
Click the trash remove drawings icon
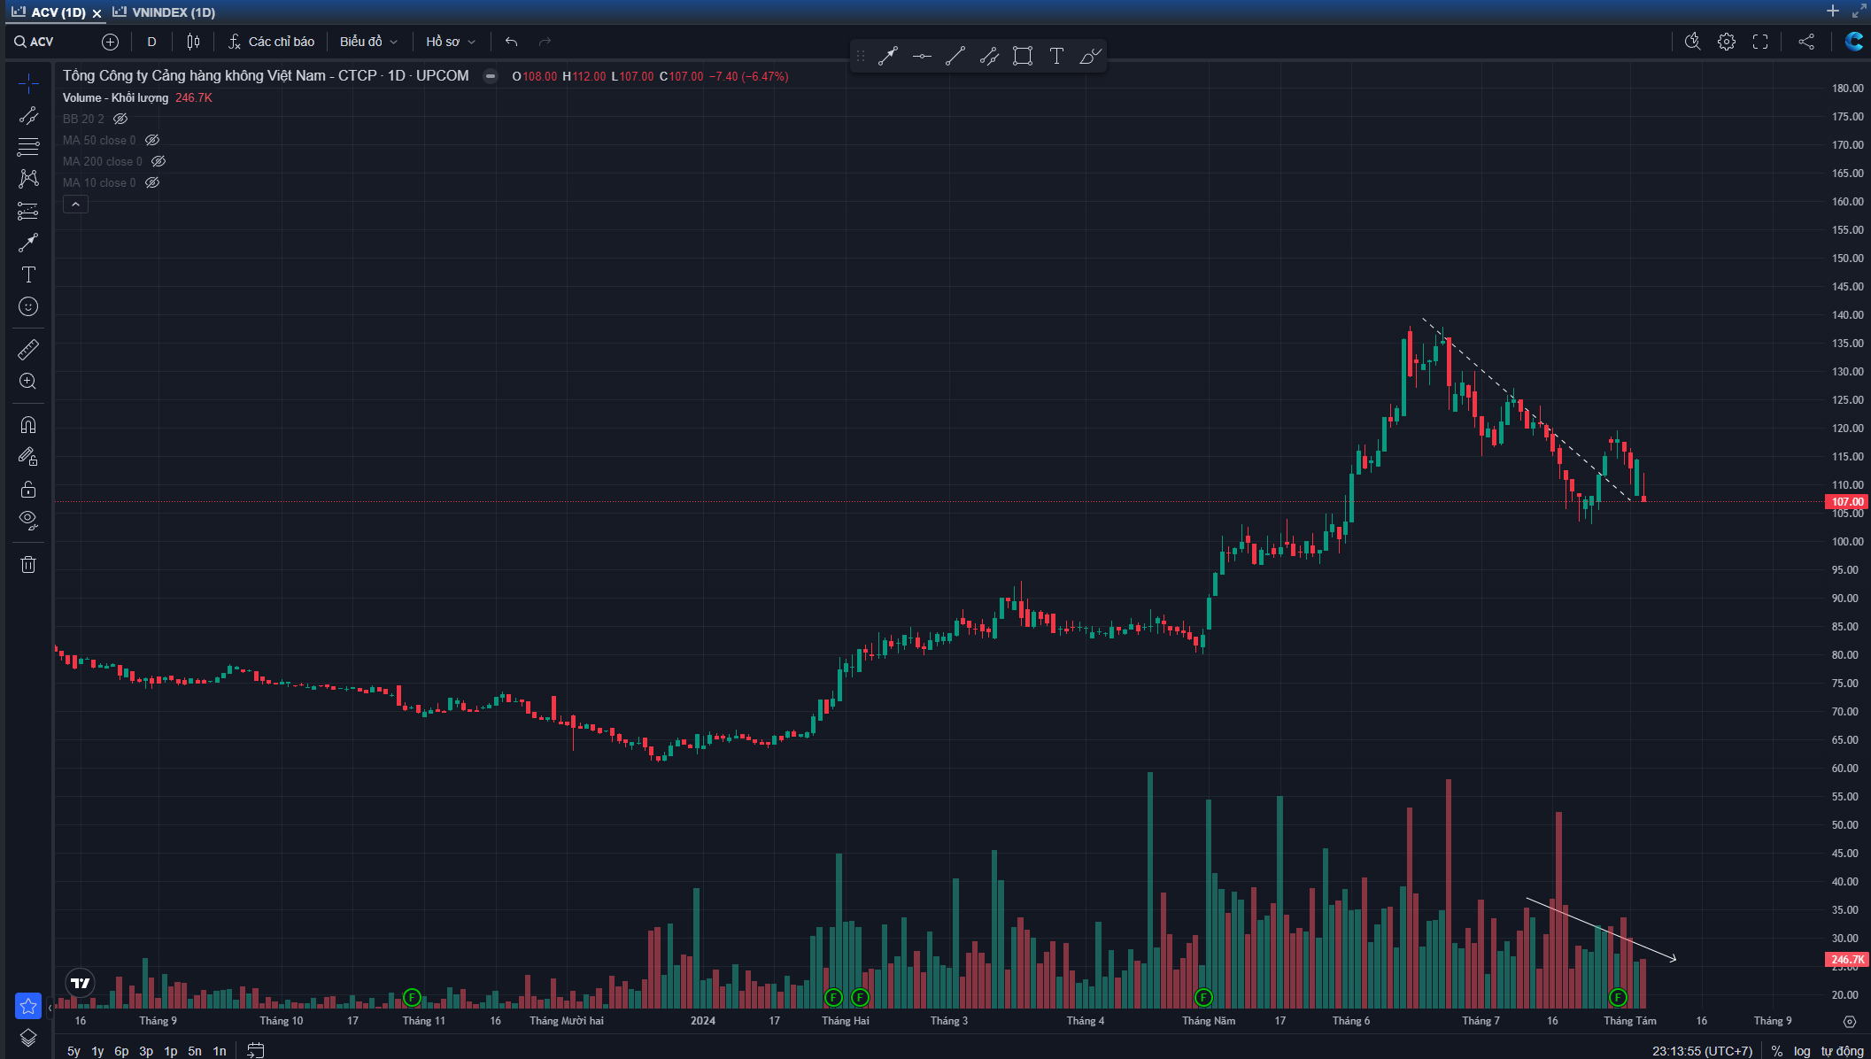coord(28,565)
